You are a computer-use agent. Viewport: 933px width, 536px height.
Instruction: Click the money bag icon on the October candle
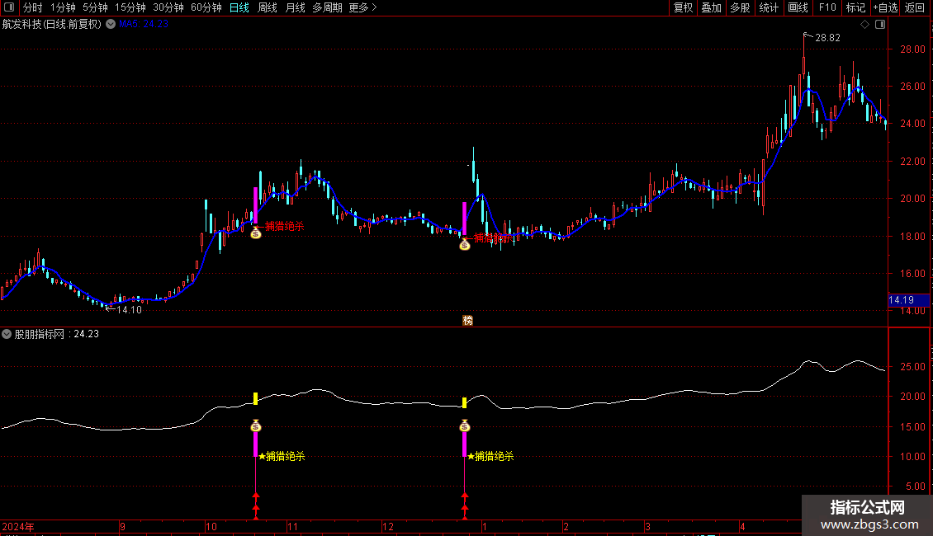click(256, 233)
